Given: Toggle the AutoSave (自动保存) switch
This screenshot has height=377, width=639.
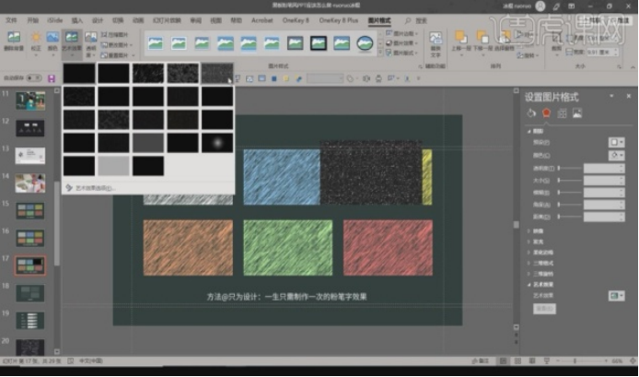Looking at the screenshot, I should coord(33,78).
